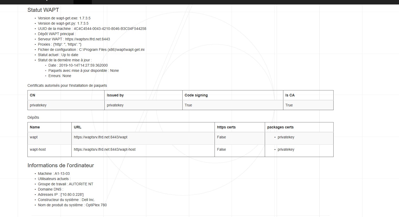Click the 'Code signing' column header
Viewport: 399px width, 217px height.
196,95
